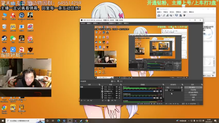The width and height of the screenshot is (219, 123).
Task: Remove selected source with the sources minus icon
Action: 106,101
